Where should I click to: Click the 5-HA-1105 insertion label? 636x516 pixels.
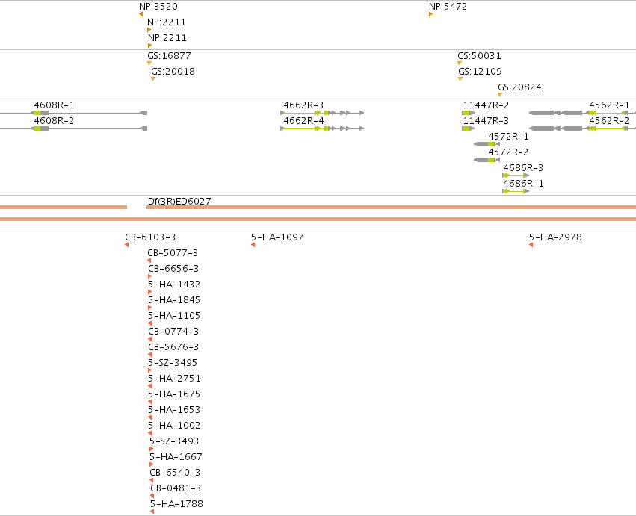174,316
